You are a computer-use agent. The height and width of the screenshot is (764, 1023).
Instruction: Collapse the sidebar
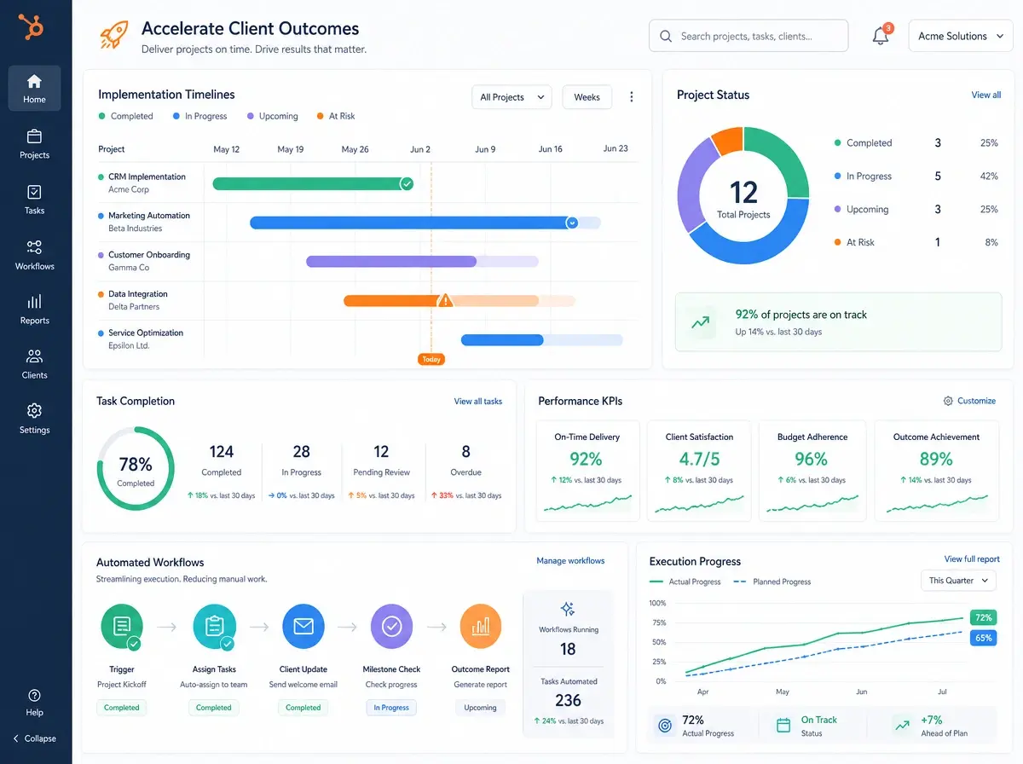[x=34, y=738]
